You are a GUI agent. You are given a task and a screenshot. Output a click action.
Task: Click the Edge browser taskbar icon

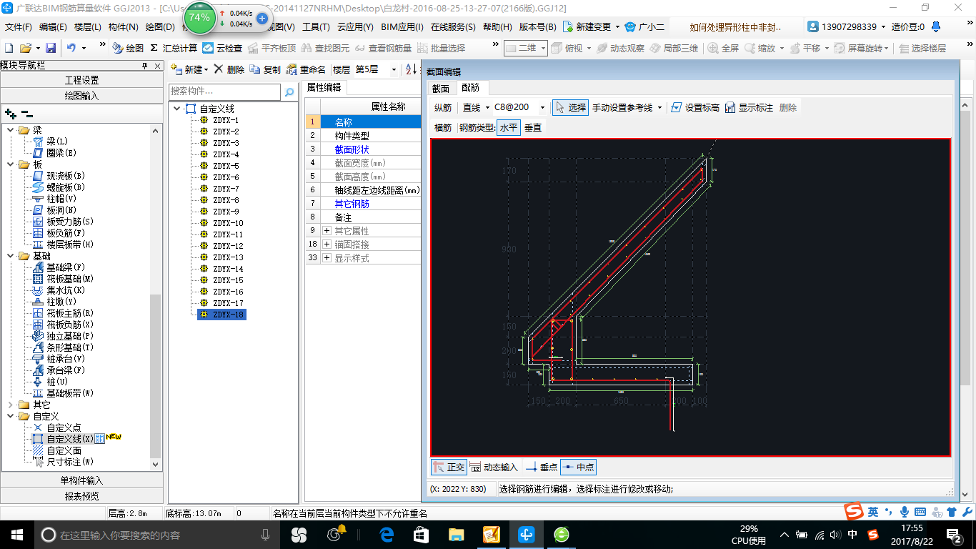click(x=387, y=535)
